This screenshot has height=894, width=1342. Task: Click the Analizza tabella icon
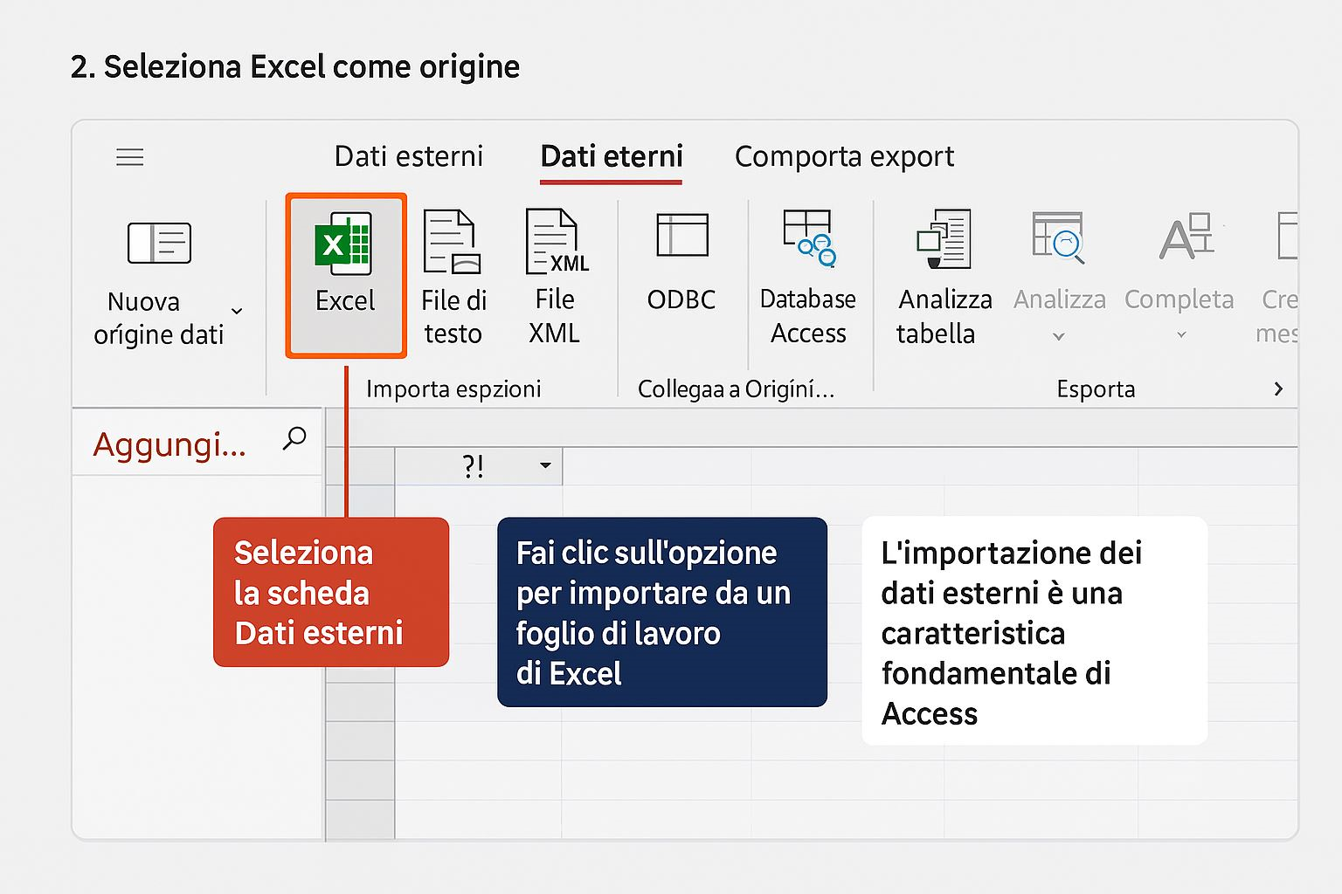pos(944,238)
